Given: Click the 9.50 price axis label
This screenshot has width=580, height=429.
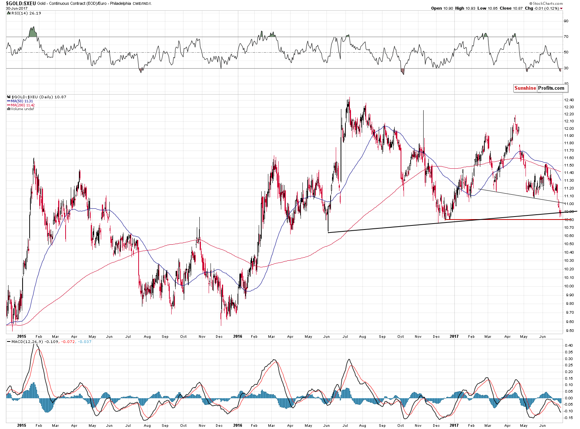Looking at the screenshot, I should [570, 331].
